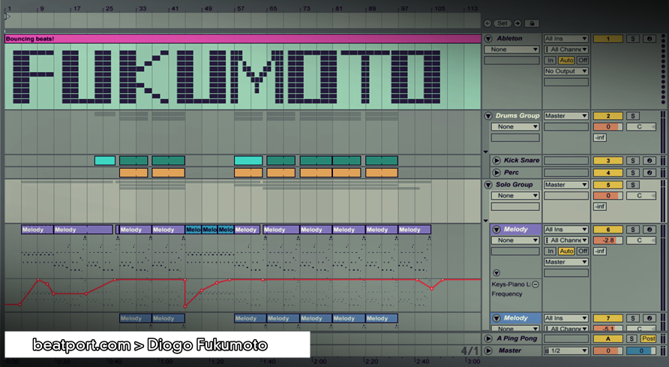This screenshot has width=669, height=367.
Task: Arm recording on Perc track
Action: [x=649, y=173]
